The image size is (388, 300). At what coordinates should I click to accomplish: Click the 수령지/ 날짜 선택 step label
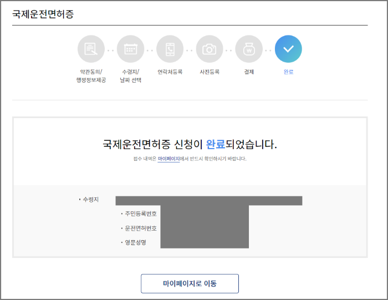130,76
